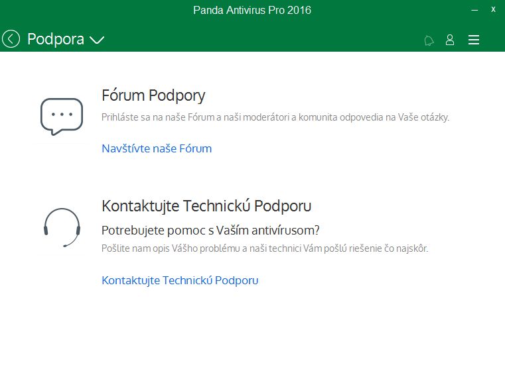Viewport: 505px width, 373px height.
Task: Click the Panda Antivirus Pro 2016 title
Action: pos(252,11)
